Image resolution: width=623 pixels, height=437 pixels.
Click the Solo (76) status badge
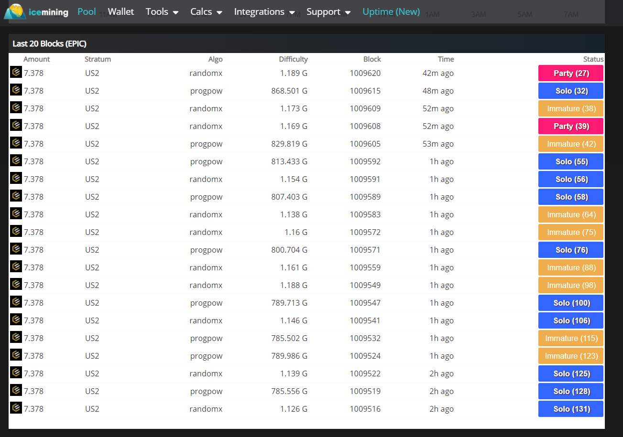(571, 250)
